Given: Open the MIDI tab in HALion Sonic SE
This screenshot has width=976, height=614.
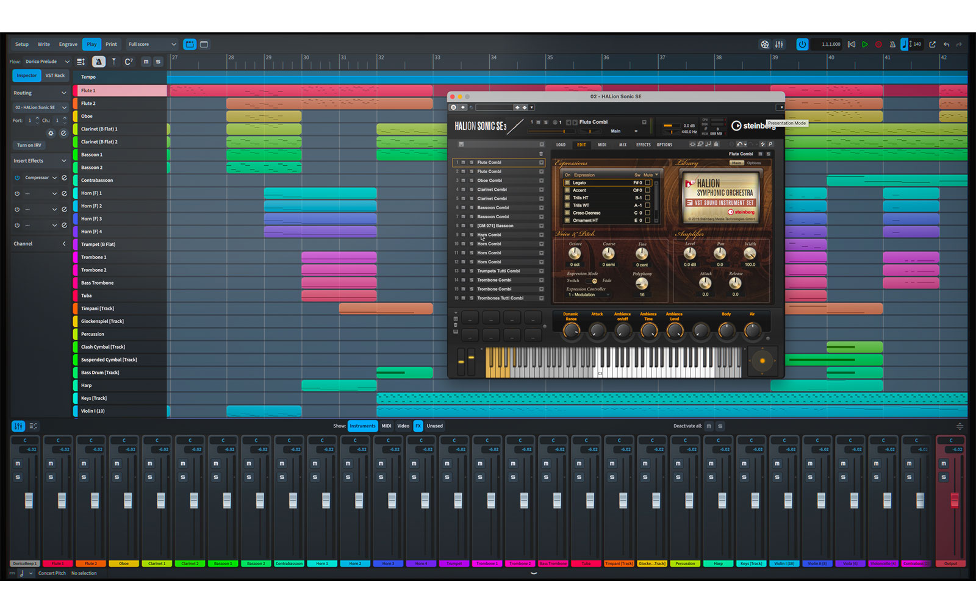Looking at the screenshot, I should click(602, 145).
